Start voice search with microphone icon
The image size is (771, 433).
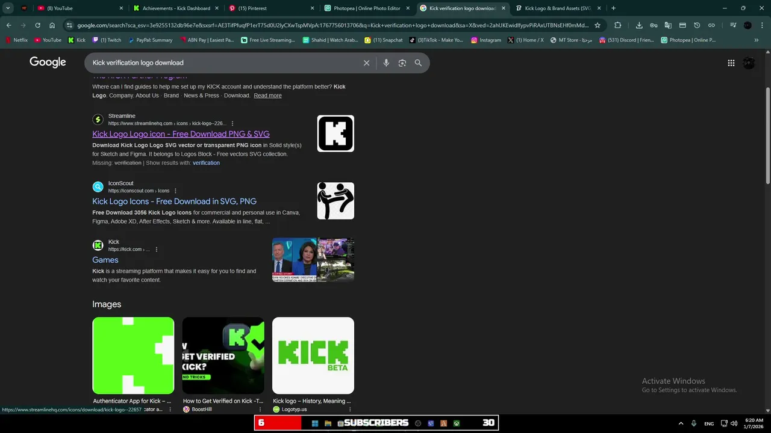[x=386, y=63]
